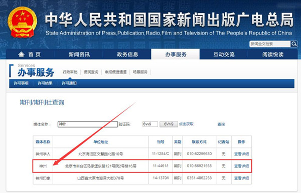The height and width of the screenshot is (193, 301).
Task: Open the 政务信息 navigation tab
Action: point(127,54)
